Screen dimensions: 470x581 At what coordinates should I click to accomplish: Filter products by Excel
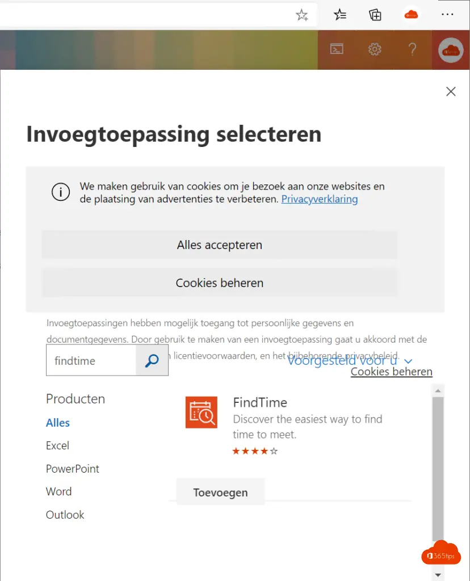[57, 446]
